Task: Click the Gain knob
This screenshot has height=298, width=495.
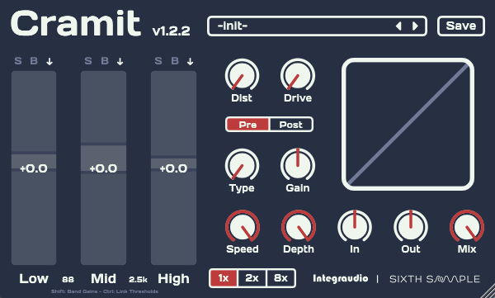Action: (298, 166)
